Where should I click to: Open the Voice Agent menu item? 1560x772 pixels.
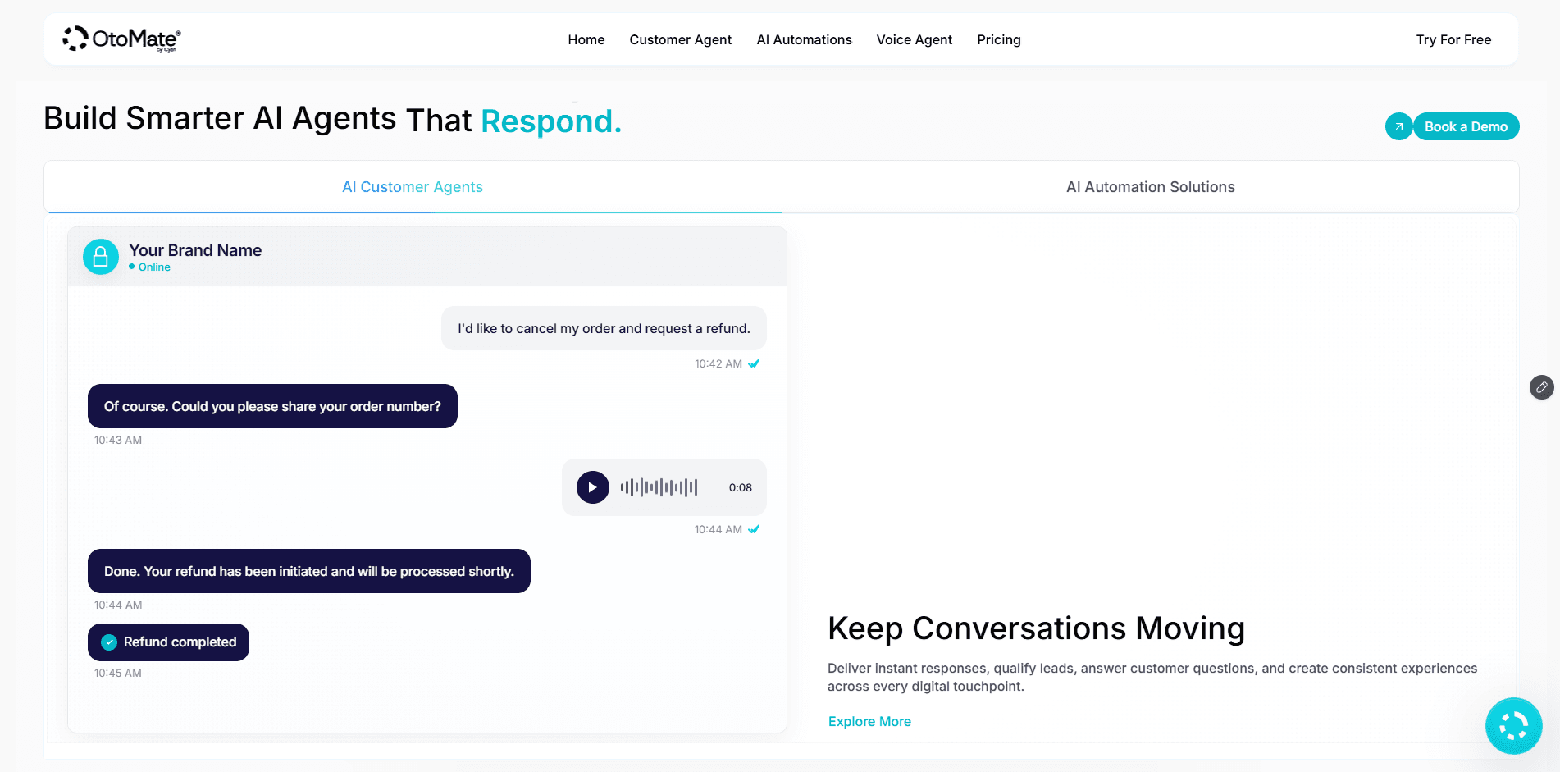point(915,39)
